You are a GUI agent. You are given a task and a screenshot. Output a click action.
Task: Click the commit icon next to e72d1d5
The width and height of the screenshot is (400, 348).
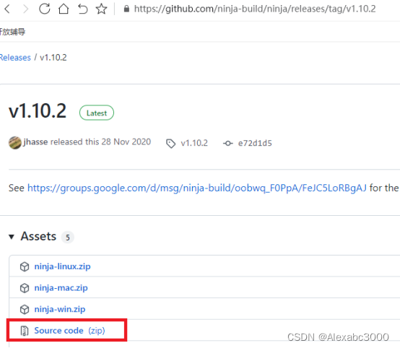pyautogui.click(x=228, y=144)
